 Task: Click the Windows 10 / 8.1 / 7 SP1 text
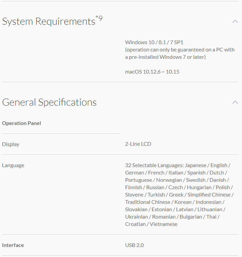click(x=154, y=42)
